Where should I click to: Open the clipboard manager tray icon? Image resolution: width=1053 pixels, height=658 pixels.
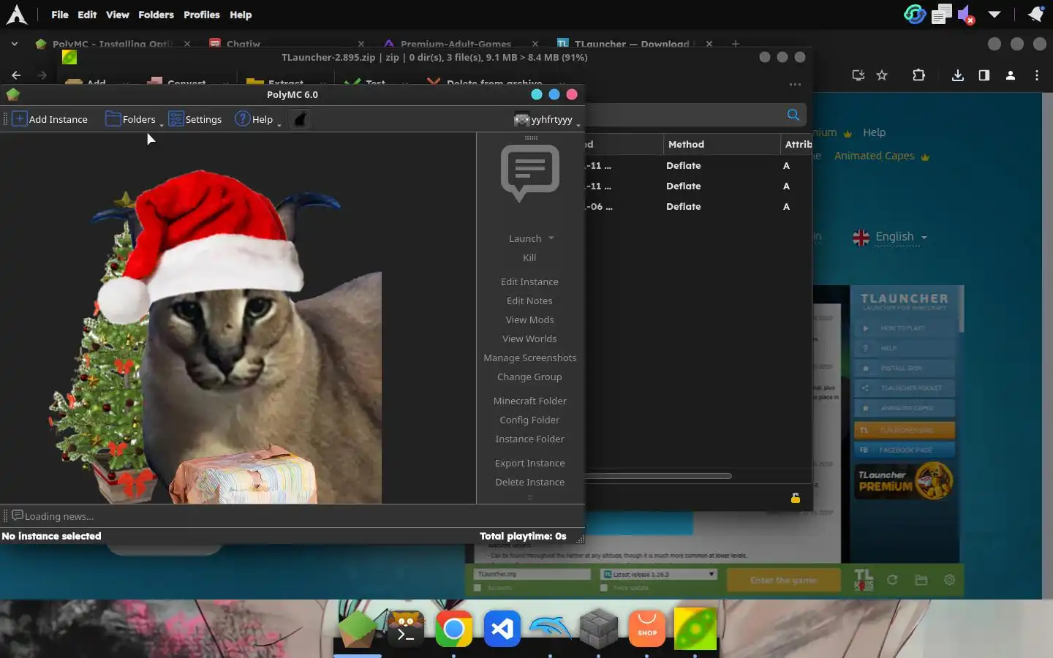point(942,14)
